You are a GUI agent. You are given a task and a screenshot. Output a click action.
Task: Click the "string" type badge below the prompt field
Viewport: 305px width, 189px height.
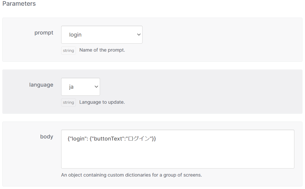(x=68, y=50)
